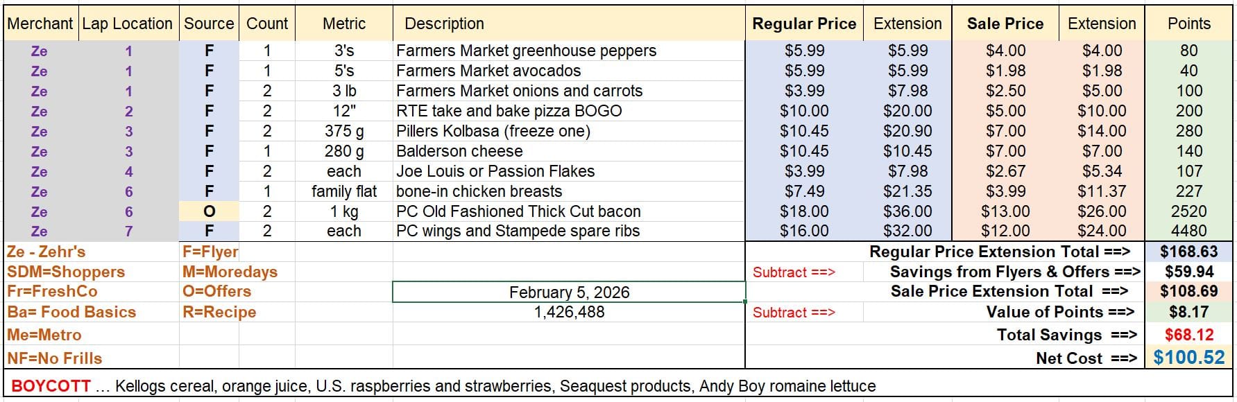Image resolution: width=1237 pixels, height=402 pixels.
Task: Select the bone-in chicken breasts cell
Action: pos(479,191)
